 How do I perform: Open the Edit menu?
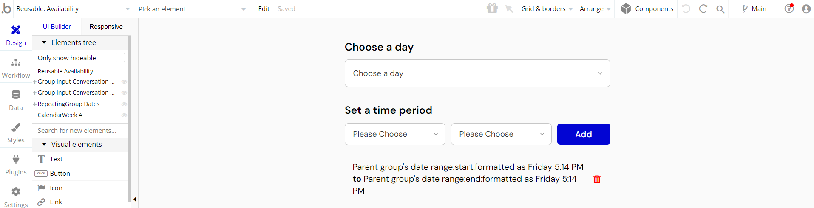pyautogui.click(x=264, y=9)
